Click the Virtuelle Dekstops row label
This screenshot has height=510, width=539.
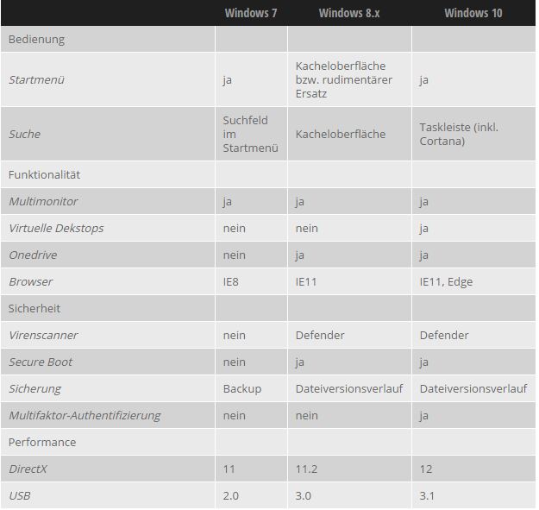[56, 229]
